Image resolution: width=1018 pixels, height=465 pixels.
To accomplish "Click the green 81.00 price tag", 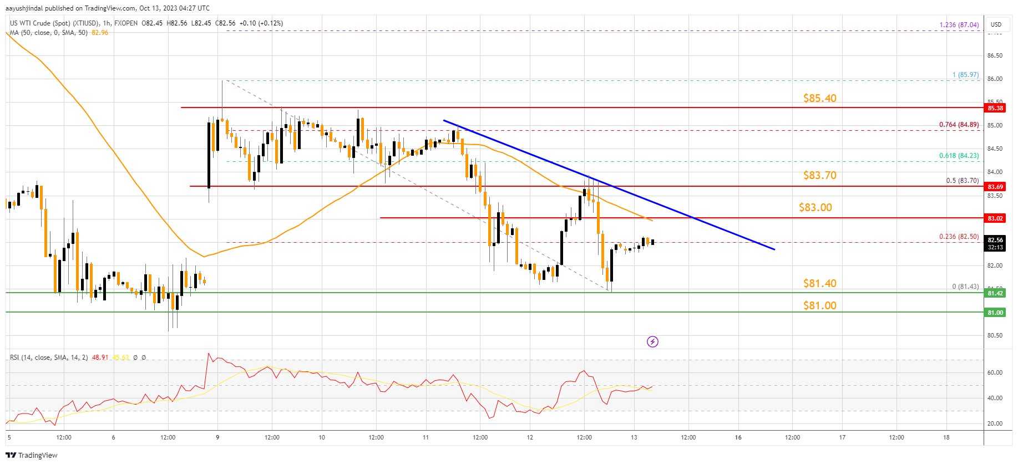I will (x=995, y=313).
